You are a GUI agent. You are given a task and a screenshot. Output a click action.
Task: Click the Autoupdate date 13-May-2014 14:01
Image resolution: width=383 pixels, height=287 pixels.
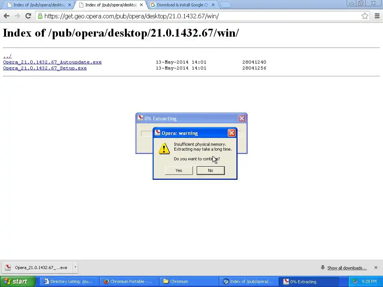pos(181,62)
